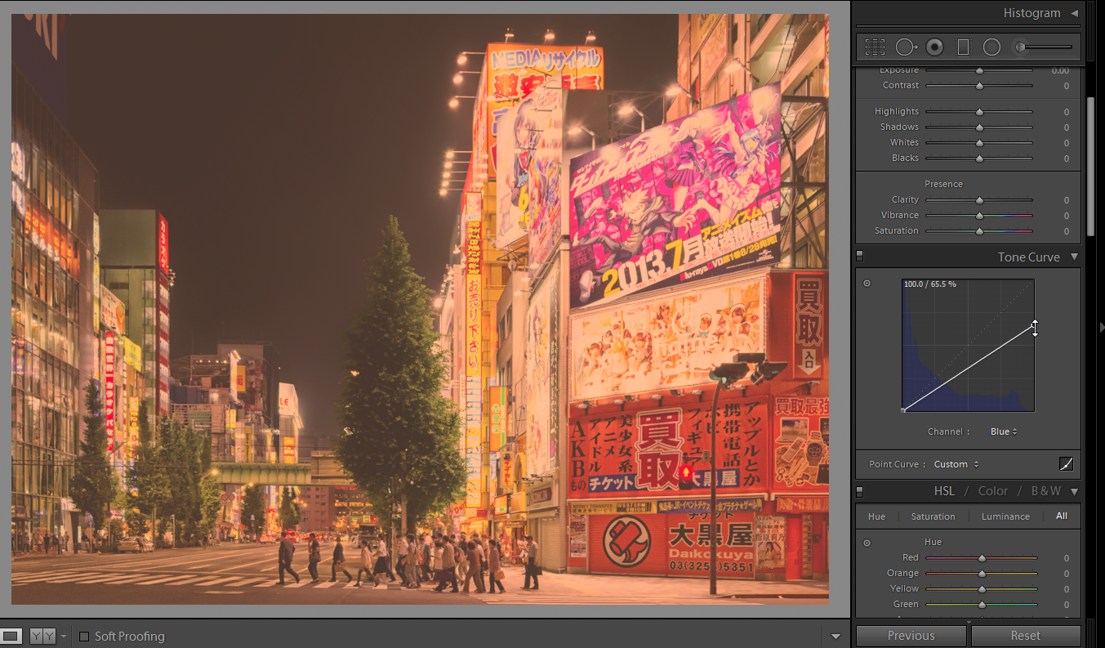The image size is (1105, 648).
Task: Click the Yellow hue slider handle
Action: [x=982, y=589]
